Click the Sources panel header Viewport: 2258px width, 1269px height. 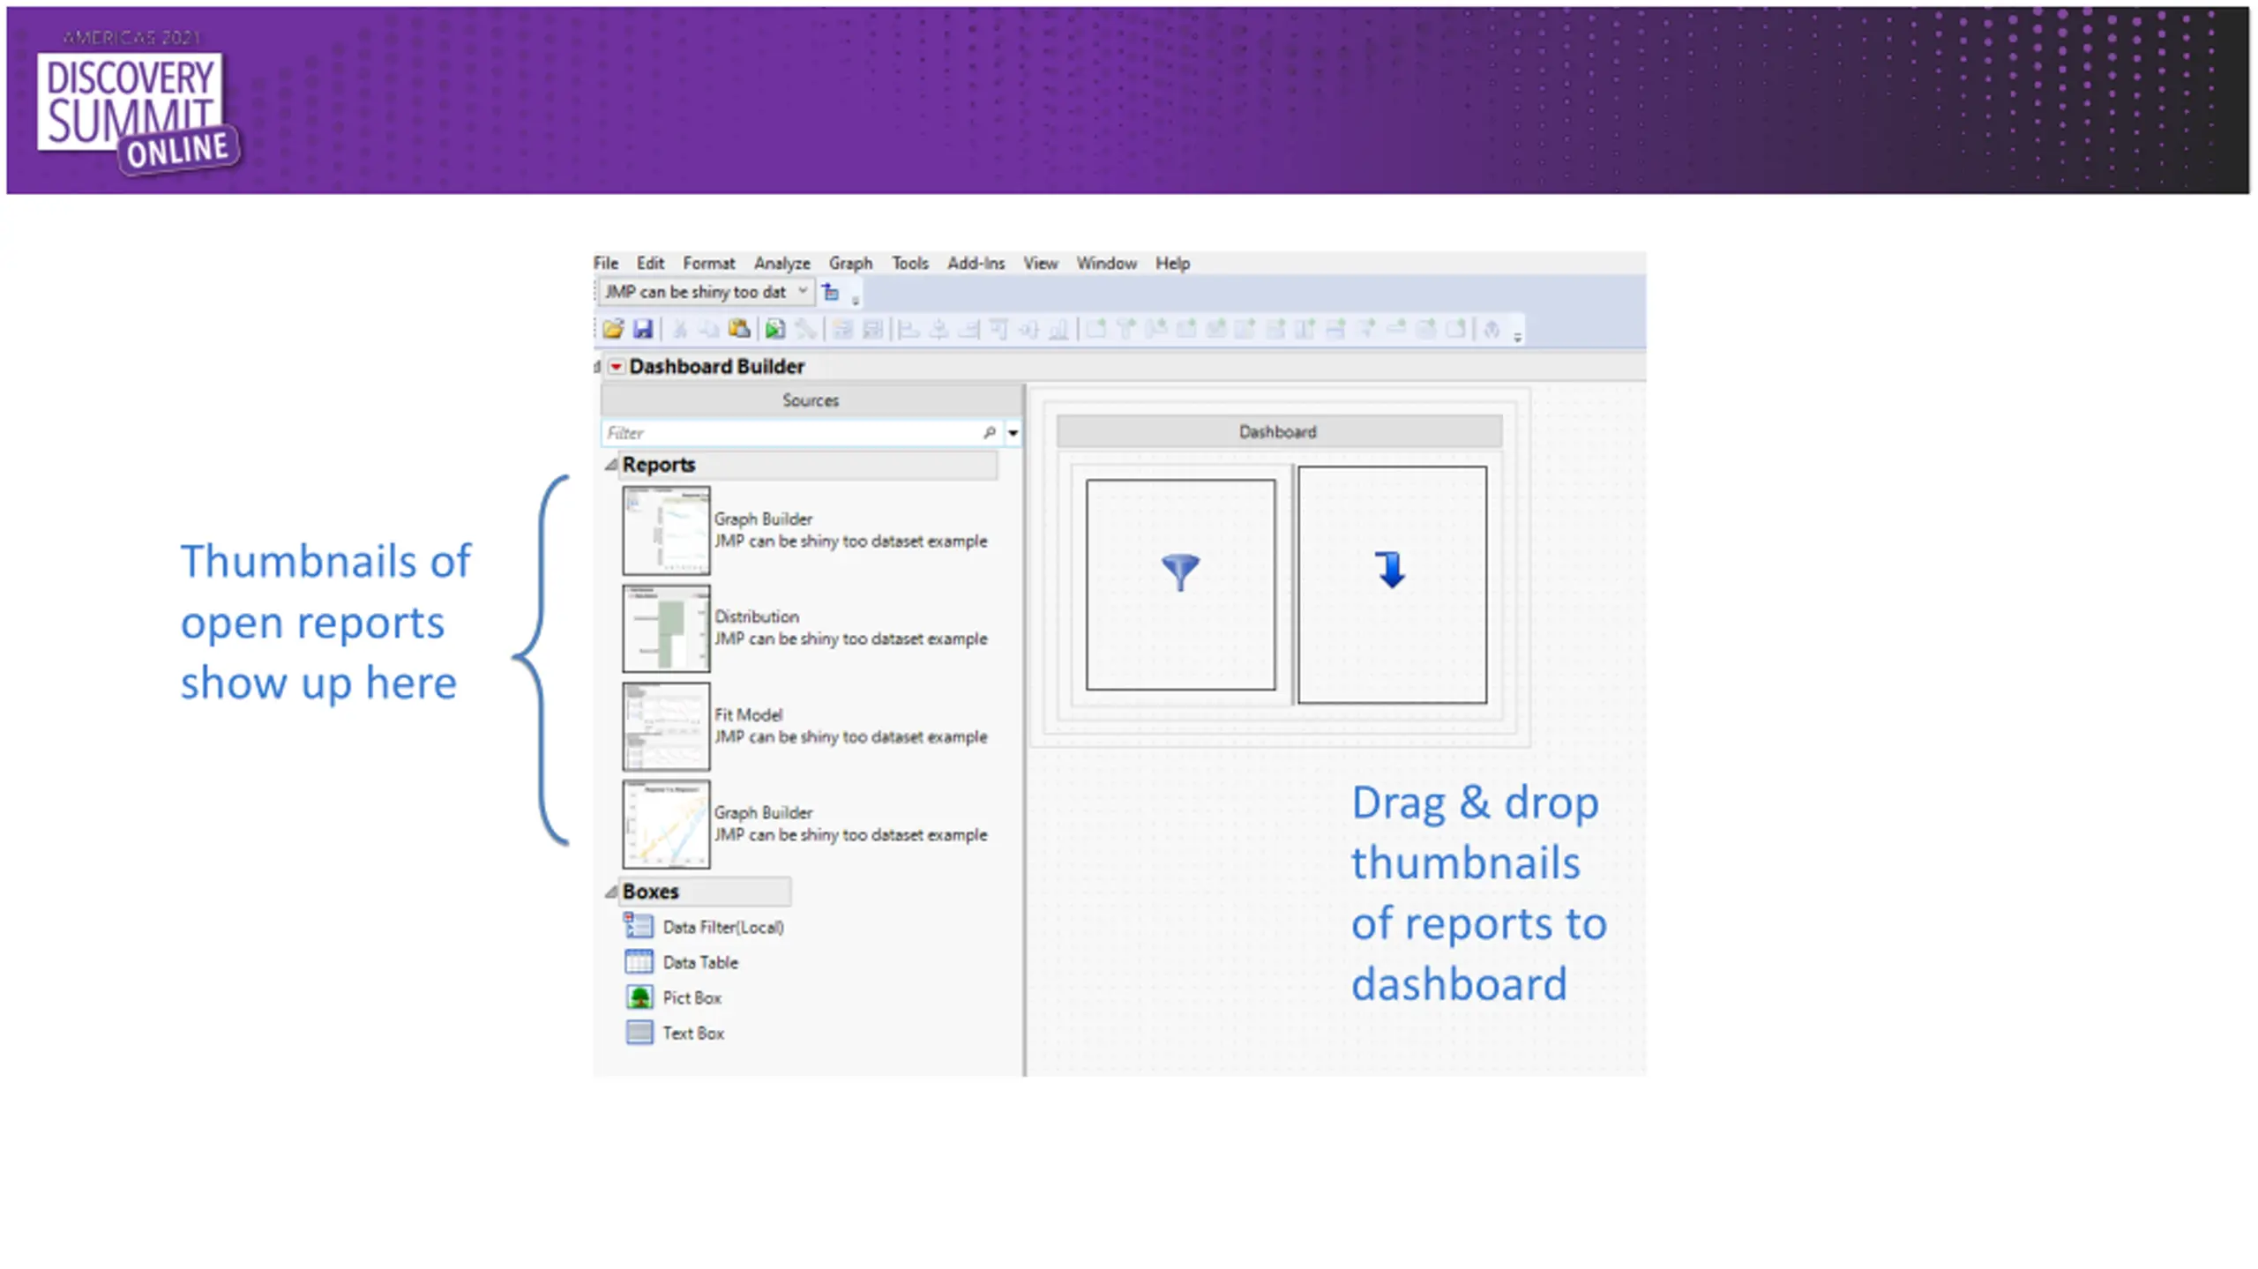point(810,400)
